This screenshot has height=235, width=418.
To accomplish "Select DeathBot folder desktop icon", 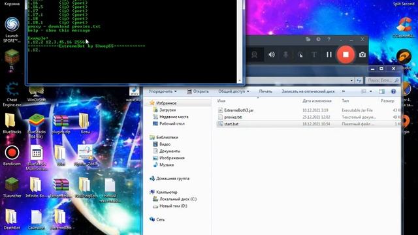I will pyautogui.click(x=12, y=219).
